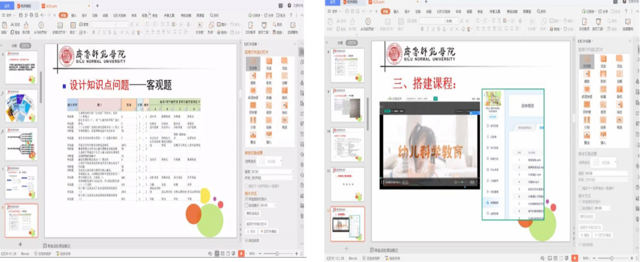640x262 pixels.
Task: Toggle 单击鼠标时换片 checkbox in right window
Action: tap(580, 202)
